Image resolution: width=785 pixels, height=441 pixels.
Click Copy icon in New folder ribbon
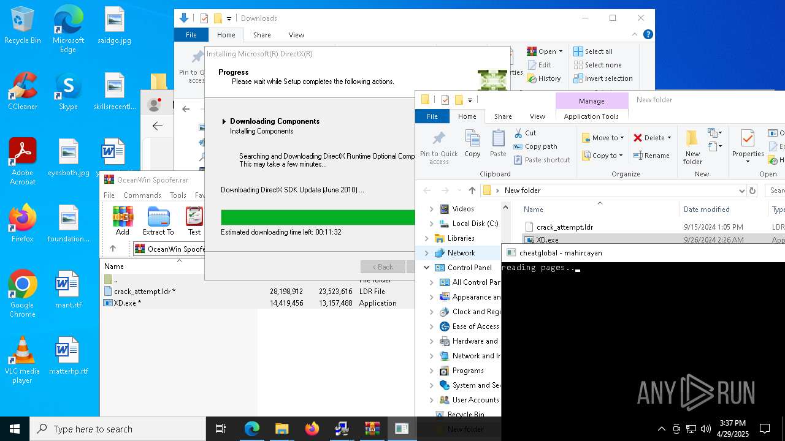click(x=472, y=143)
